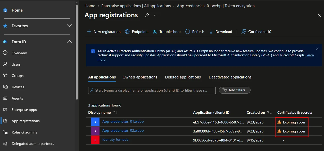Click the Home house icon in sidebar
Image resolution: width=324 pixels, height=151 pixels.
5,10
